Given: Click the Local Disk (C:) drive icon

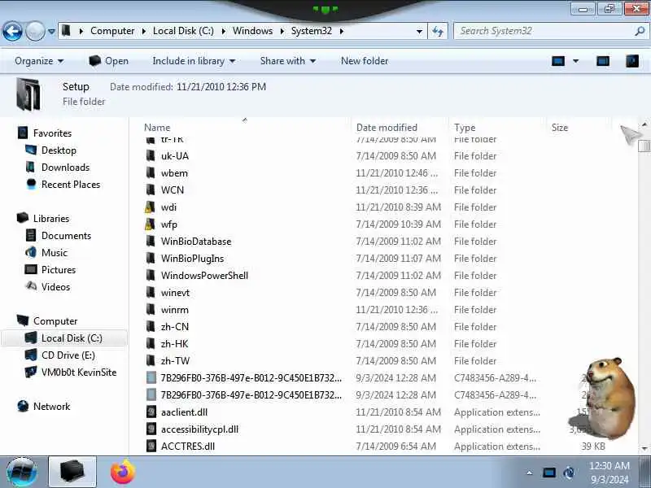Looking at the screenshot, I should [x=31, y=338].
